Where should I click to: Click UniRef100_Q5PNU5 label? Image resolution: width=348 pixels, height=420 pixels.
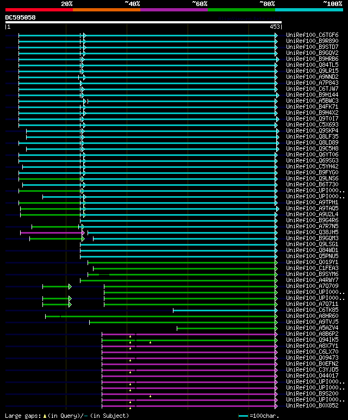(312, 256)
